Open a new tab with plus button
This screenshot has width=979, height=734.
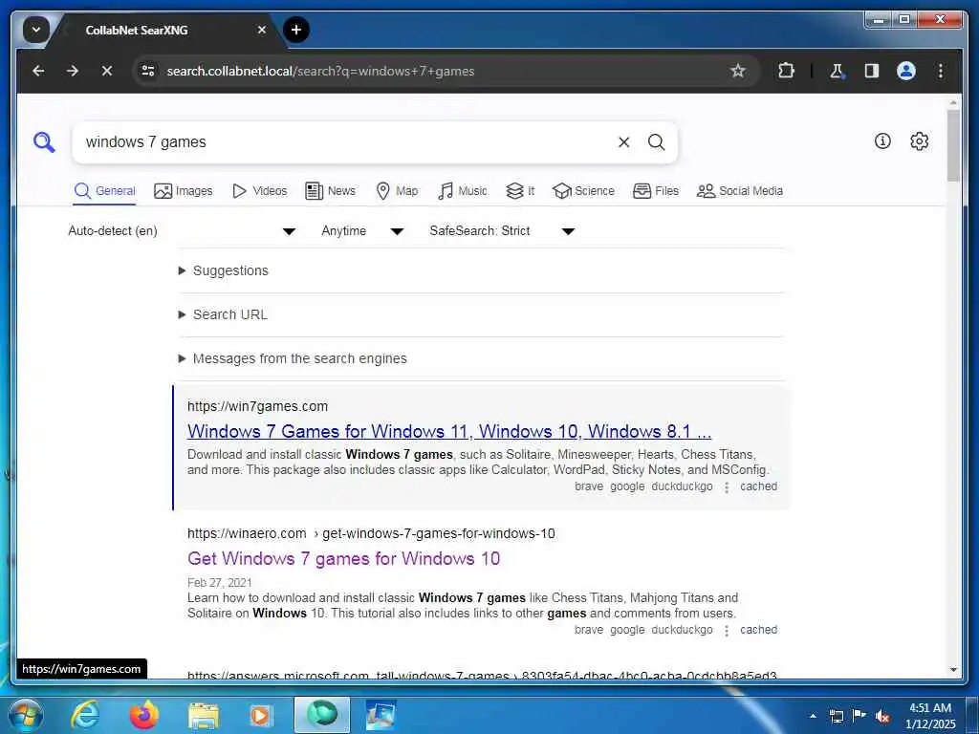pyautogui.click(x=296, y=30)
